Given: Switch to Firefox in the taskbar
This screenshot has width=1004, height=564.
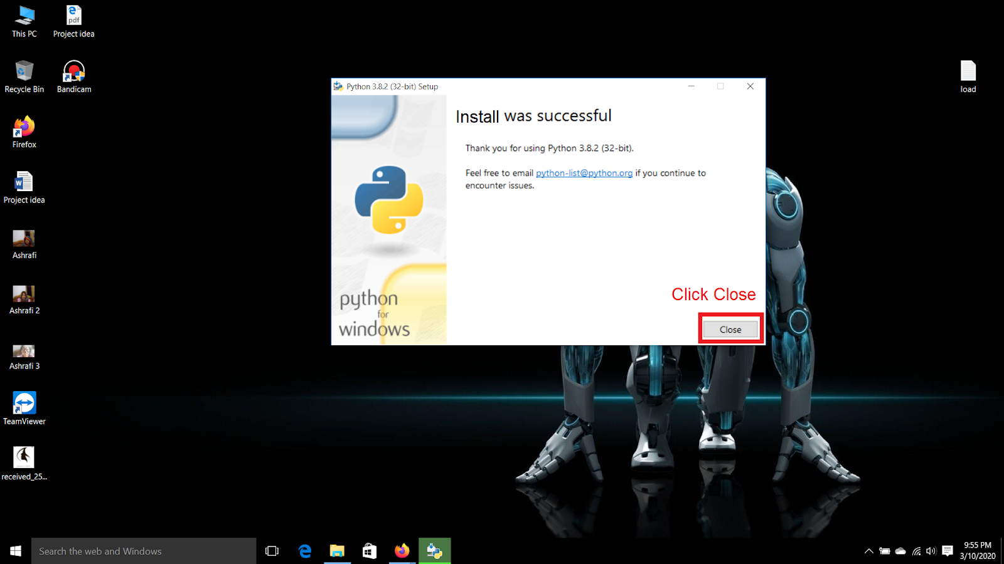Looking at the screenshot, I should [402, 551].
